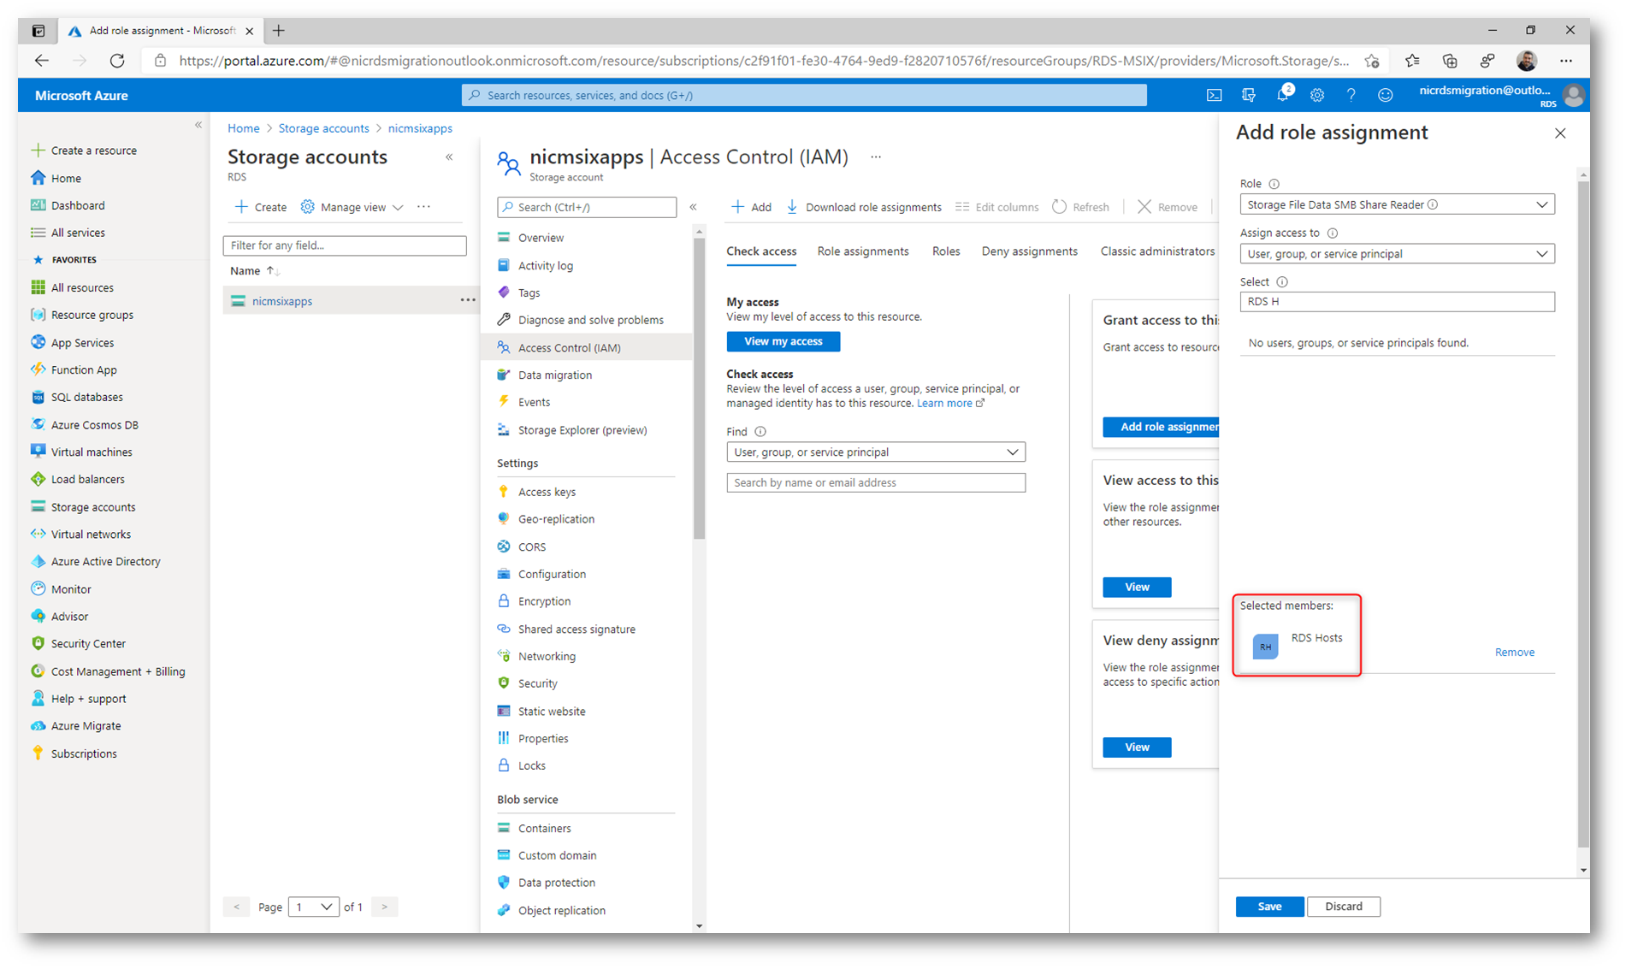Sort by Name column header
Screen dimensions: 1626x969
(254, 271)
